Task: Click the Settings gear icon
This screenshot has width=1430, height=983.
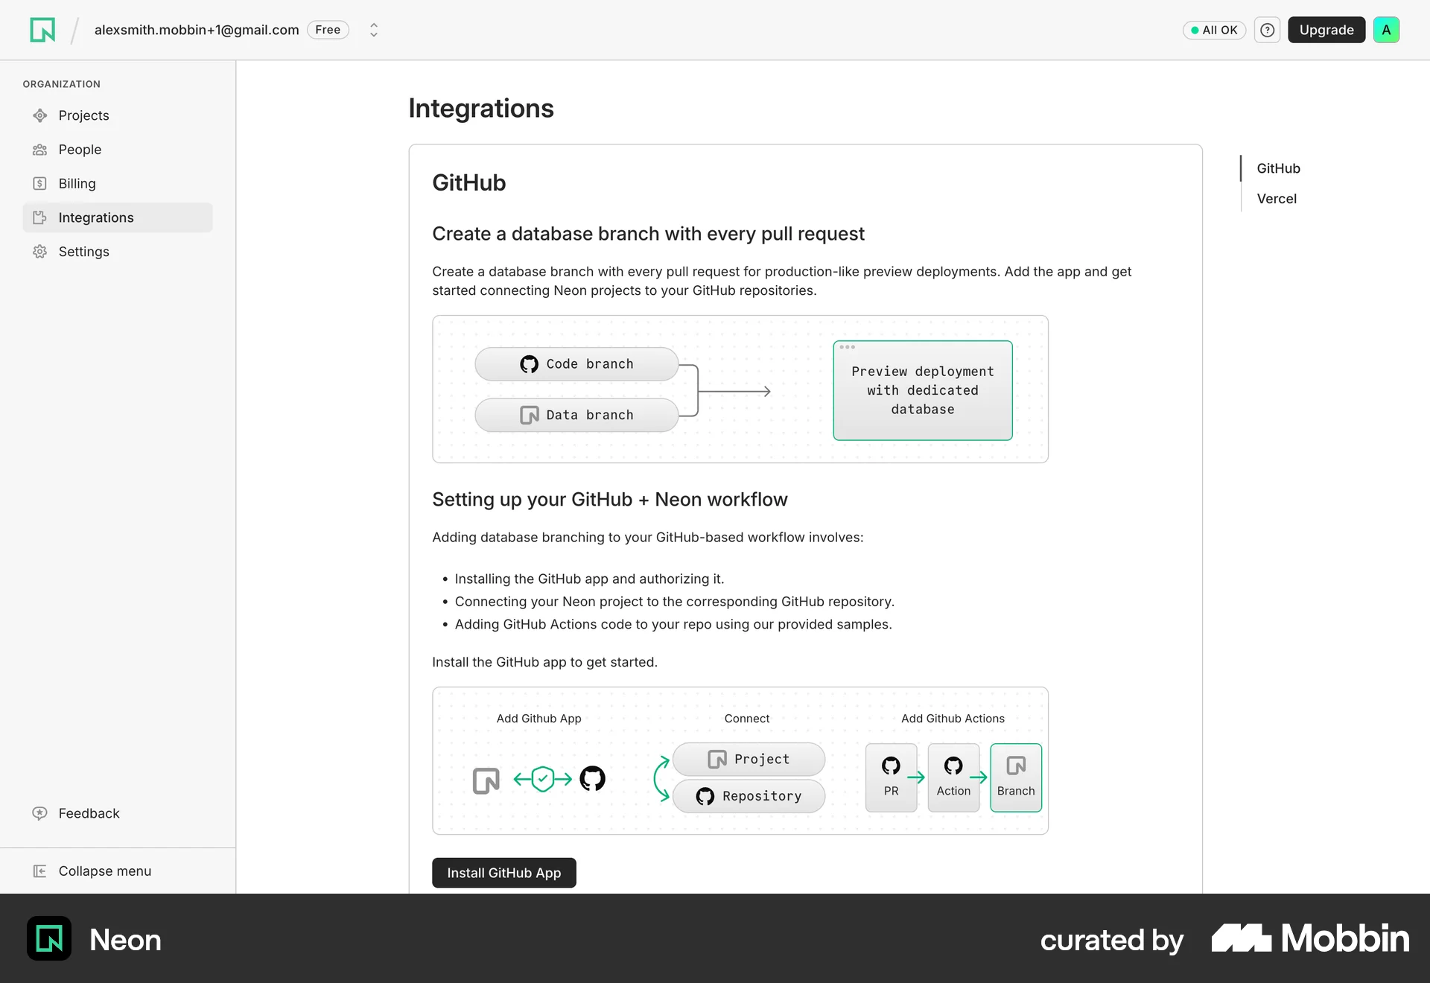Action: (40, 252)
